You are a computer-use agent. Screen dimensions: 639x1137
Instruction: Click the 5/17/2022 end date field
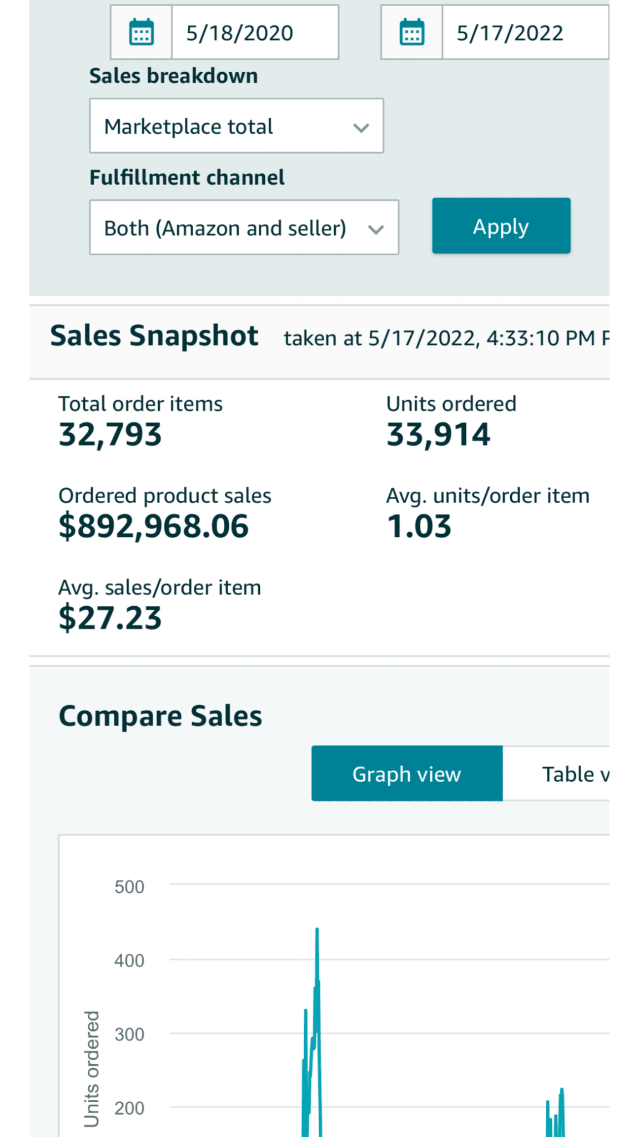click(x=525, y=33)
